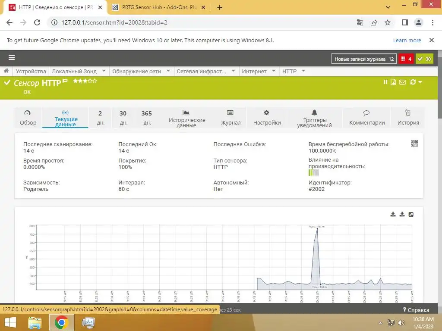442x331 pixels.
Task: Click the Обнаружение сети breadcrumb link
Action: [x=136, y=71]
